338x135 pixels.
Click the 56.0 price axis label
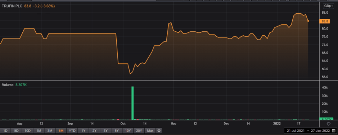pyautogui.click(x=325, y=77)
